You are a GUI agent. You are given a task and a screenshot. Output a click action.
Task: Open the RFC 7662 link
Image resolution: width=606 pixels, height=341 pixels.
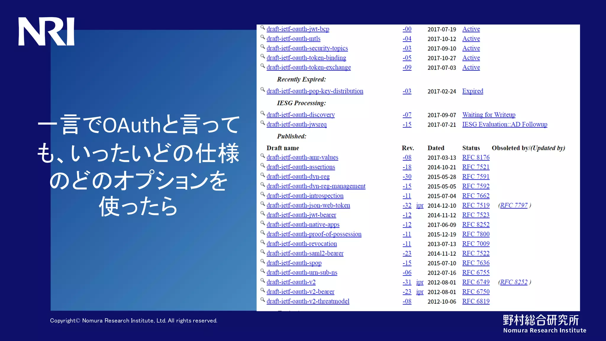(x=476, y=196)
